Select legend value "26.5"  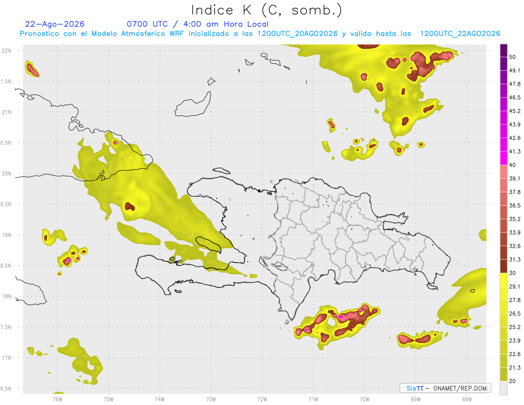coord(515,314)
